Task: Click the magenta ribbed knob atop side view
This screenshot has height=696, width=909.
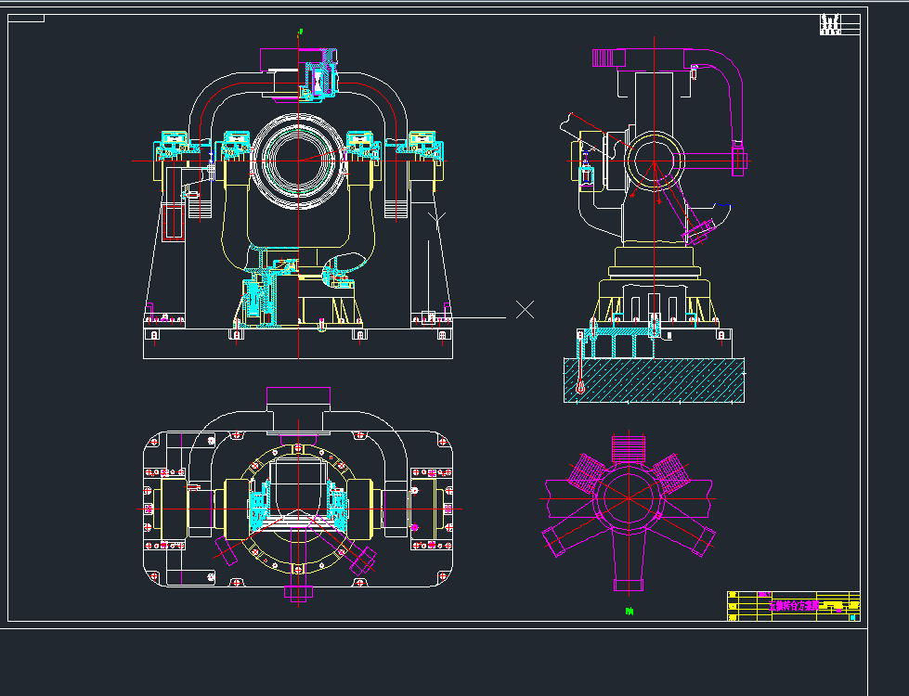Action: (605, 58)
